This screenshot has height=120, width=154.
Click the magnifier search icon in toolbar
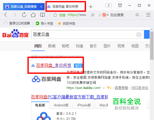point(137,15)
